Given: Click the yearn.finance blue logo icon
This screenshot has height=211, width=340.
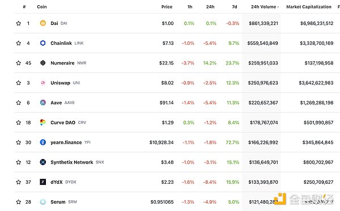Looking at the screenshot, I should (x=43, y=143).
